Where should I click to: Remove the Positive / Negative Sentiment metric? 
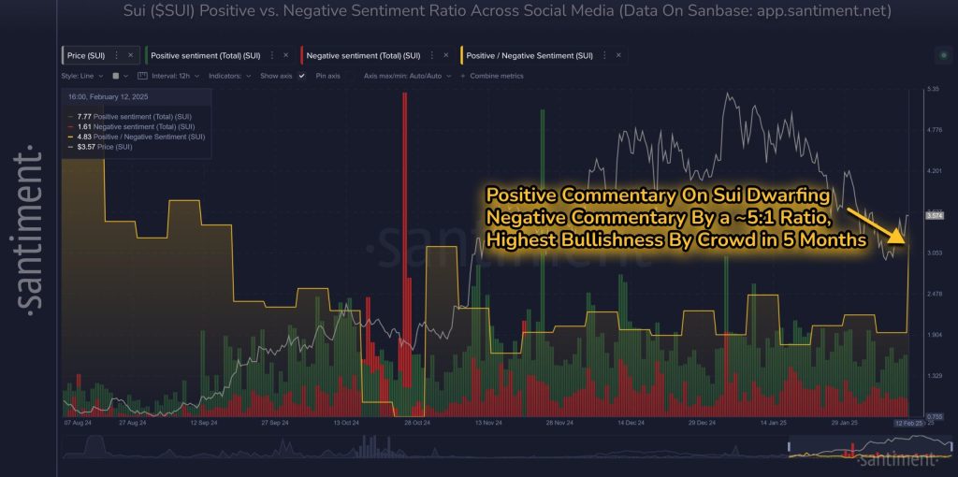click(x=618, y=55)
